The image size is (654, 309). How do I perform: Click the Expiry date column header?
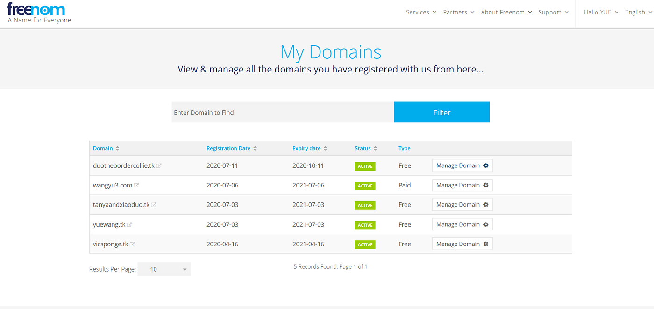(306, 149)
